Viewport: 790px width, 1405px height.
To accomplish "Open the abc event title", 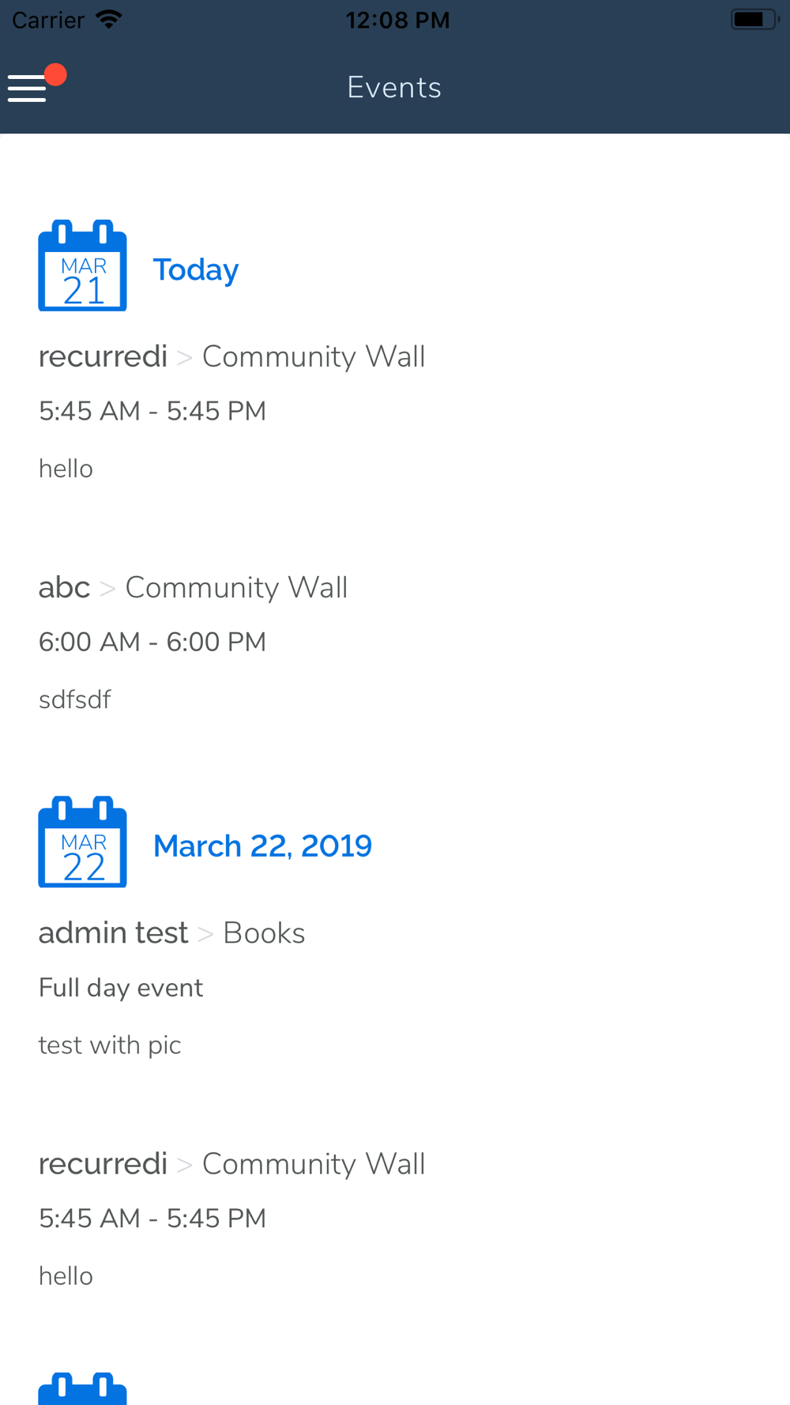I will tap(64, 588).
